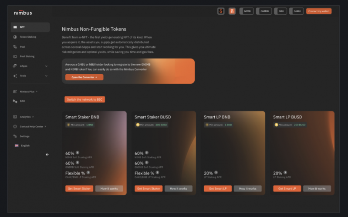Select the NIMB token chip
Screen dimensions: 348x217
click(247, 11)
